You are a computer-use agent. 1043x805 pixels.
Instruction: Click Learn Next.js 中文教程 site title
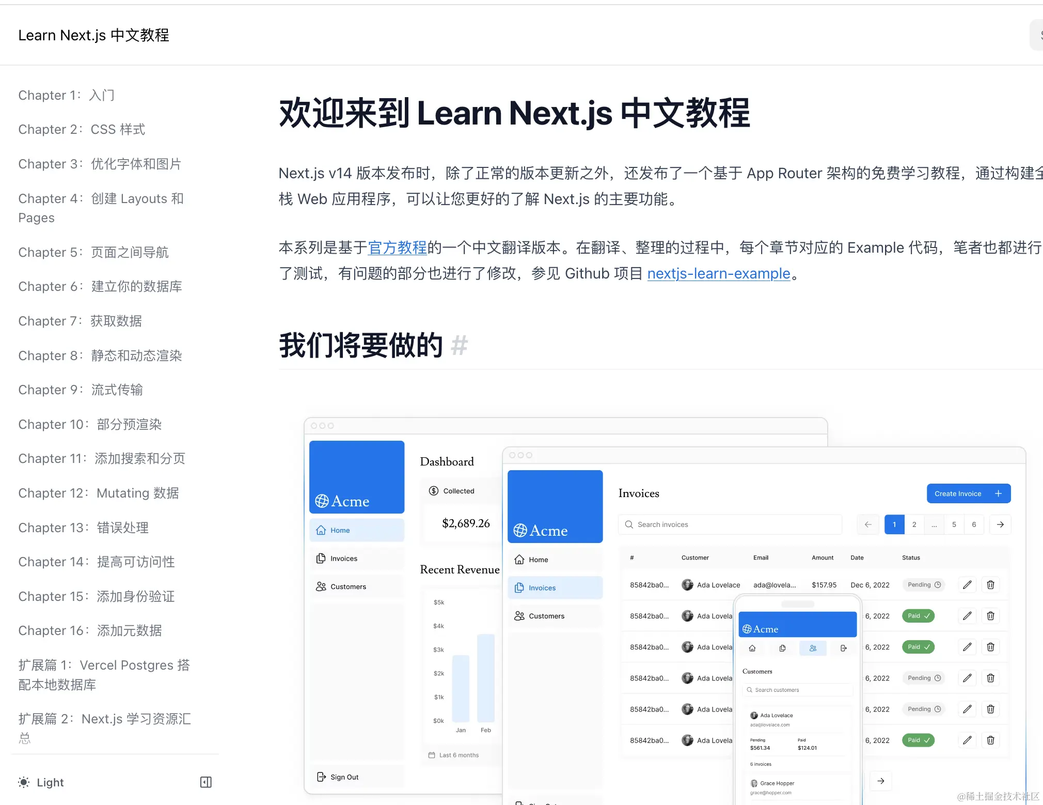tap(94, 35)
